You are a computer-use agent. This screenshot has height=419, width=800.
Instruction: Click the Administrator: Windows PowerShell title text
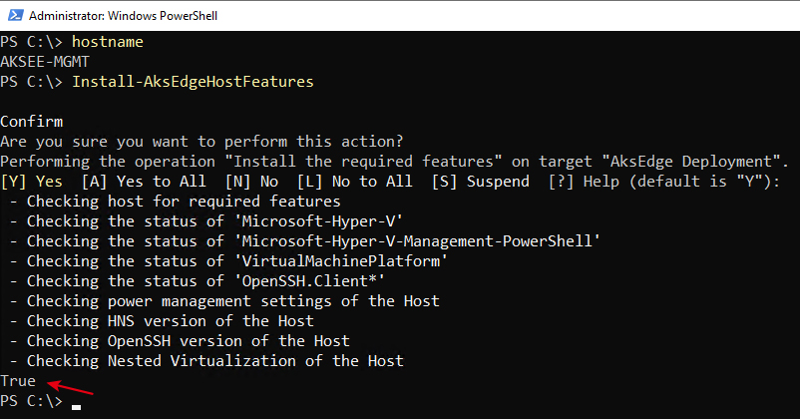[123, 16]
